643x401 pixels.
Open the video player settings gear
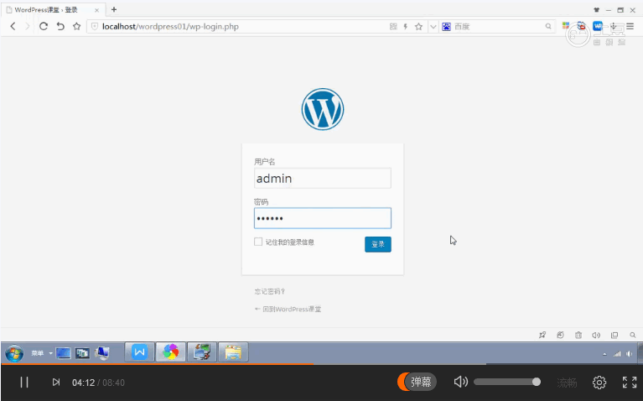pyautogui.click(x=599, y=382)
